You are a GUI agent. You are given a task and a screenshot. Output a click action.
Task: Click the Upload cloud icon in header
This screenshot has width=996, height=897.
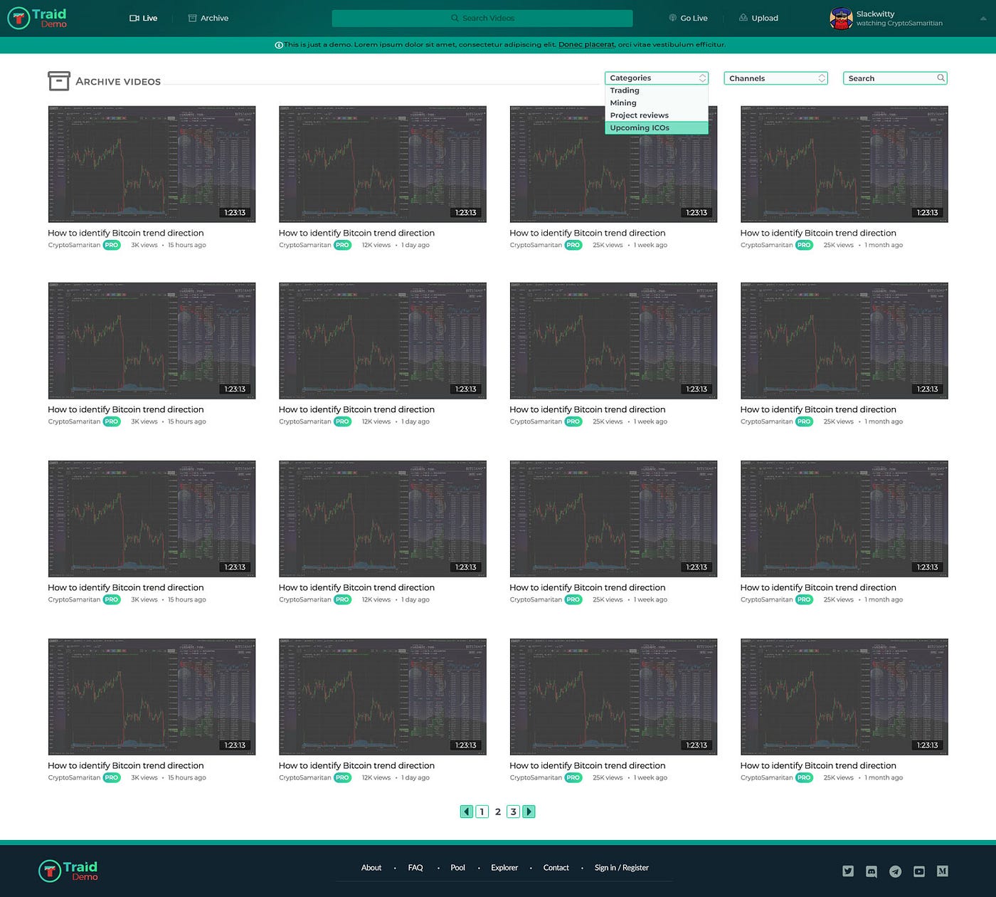[743, 18]
